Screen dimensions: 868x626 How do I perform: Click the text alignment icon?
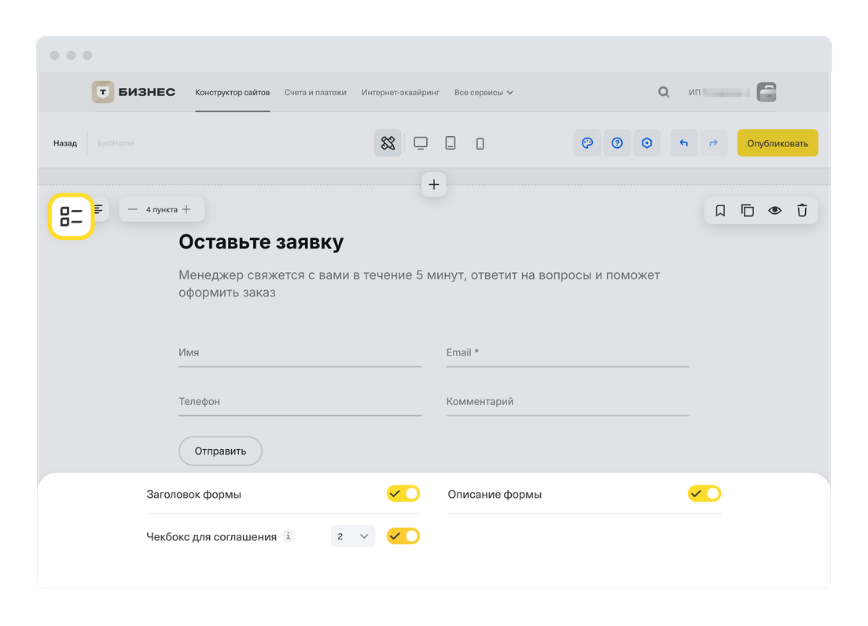tap(99, 209)
